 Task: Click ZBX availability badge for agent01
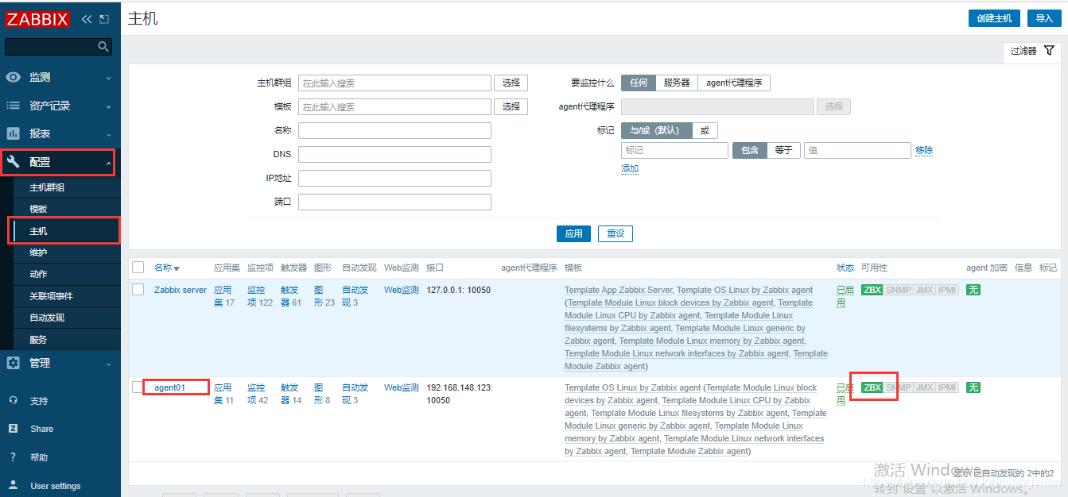(x=872, y=387)
